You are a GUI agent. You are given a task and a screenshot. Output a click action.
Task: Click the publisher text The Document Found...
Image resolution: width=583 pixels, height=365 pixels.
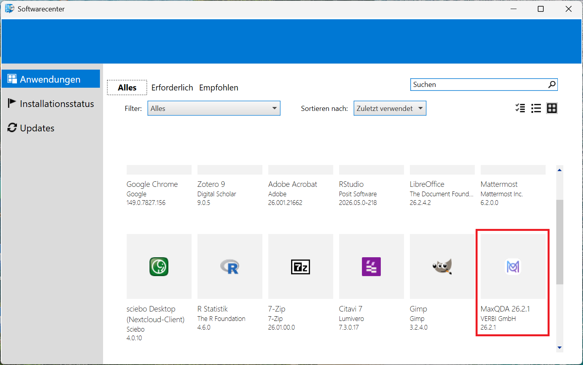441,194
